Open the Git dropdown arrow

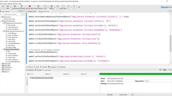click(x=71, y=7)
